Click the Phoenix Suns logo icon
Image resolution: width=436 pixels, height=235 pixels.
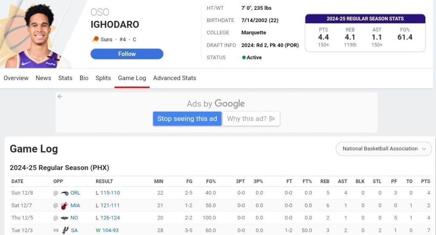coord(95,39)
